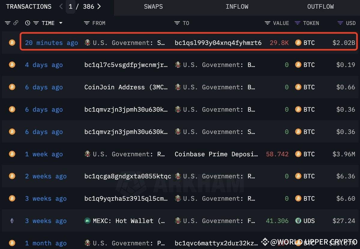Open sender address bc1qcga8gndgxta0855ktqc

tap(128, 176)
